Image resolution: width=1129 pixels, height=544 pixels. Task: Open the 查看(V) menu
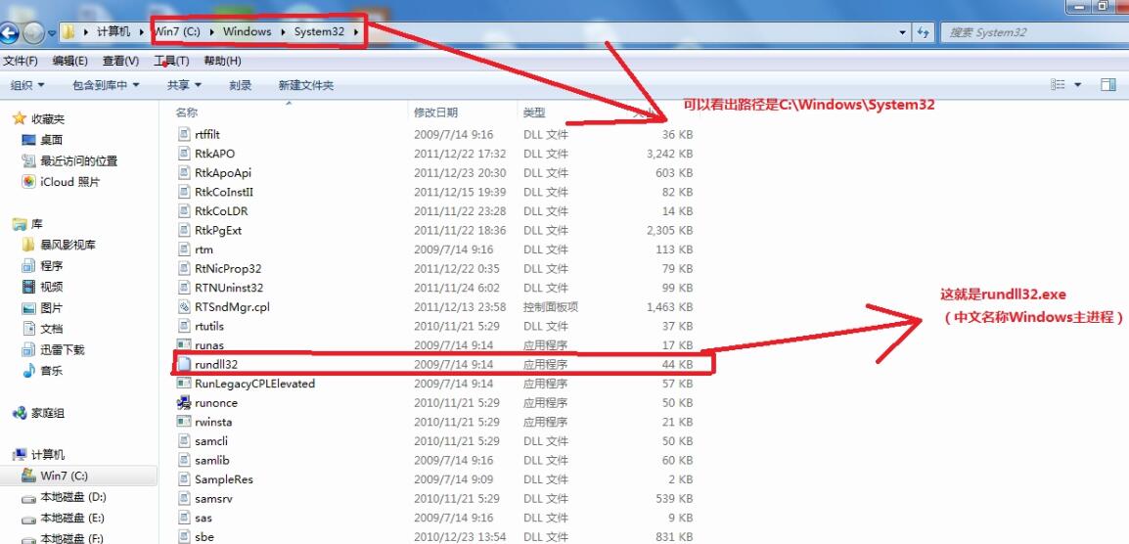tap(120, 61)
